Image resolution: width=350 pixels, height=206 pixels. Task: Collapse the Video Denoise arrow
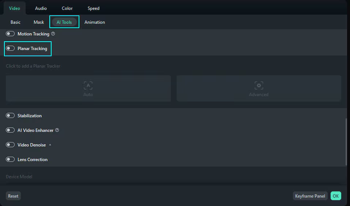[50, 145]
